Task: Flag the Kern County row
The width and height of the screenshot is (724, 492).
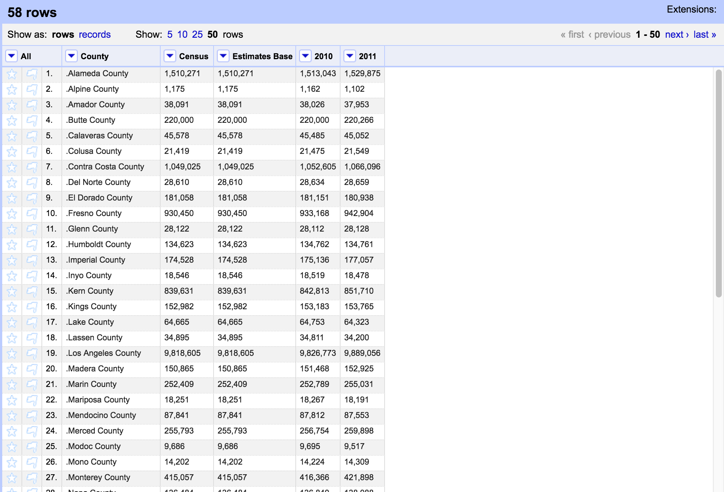Action: 32,292
